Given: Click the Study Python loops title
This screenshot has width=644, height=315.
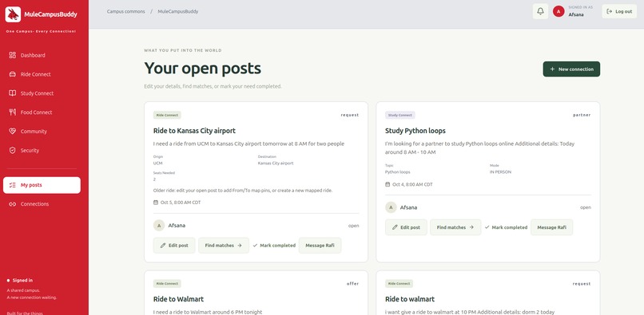Looking at the screenshot, I should click(415, 131).
